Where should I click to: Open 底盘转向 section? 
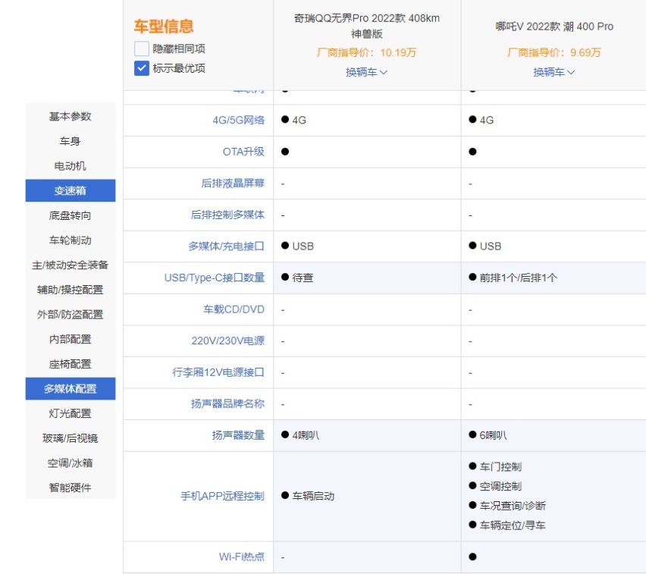click(71, 215)
